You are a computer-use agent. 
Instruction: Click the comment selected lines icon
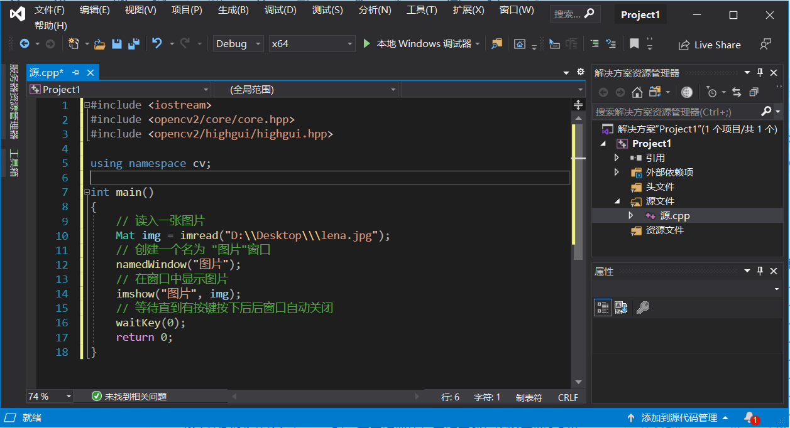pos(594,44)
